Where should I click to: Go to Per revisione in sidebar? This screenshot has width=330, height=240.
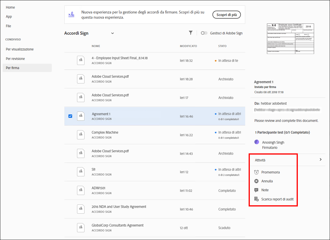tap(15, 59)
